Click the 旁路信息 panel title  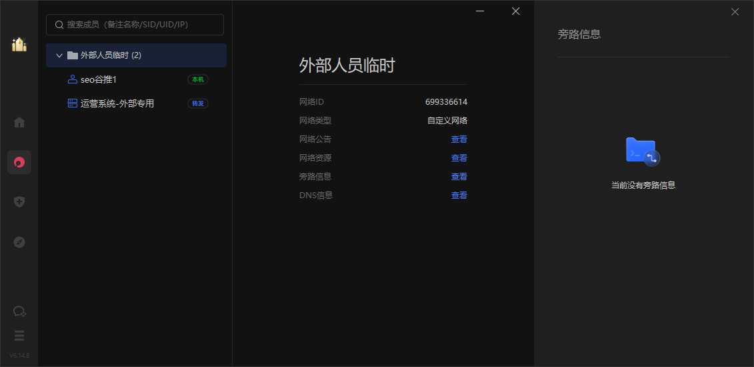coord(579,34)
